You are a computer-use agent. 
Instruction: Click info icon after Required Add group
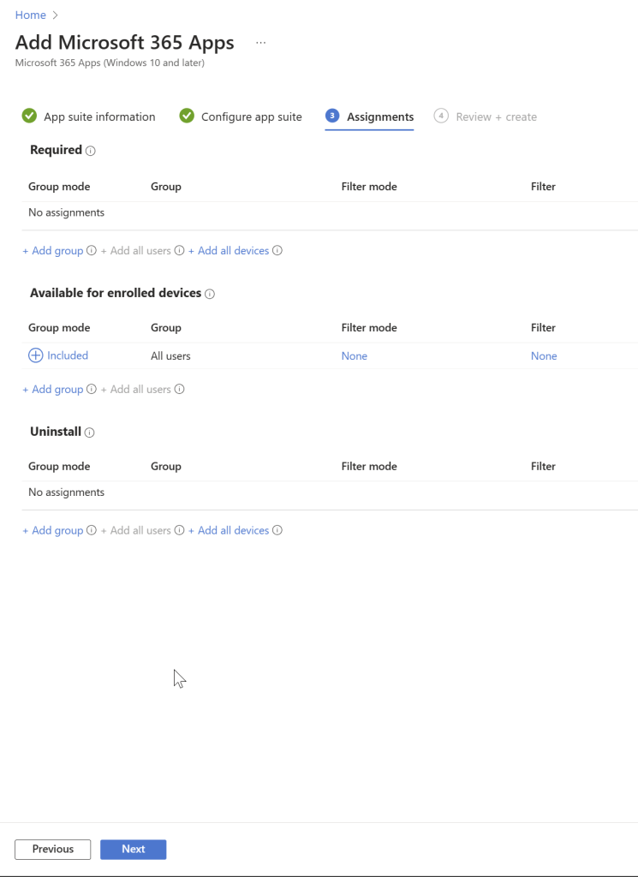(x=92, y=251)
